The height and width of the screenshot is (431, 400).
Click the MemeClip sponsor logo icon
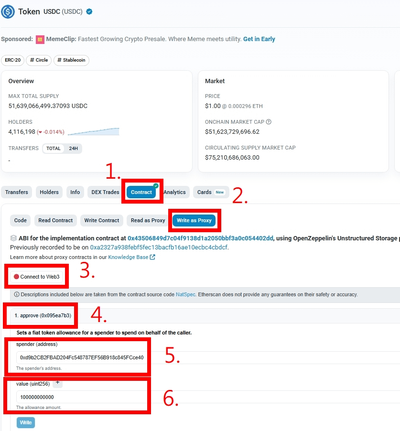(40, 40)
